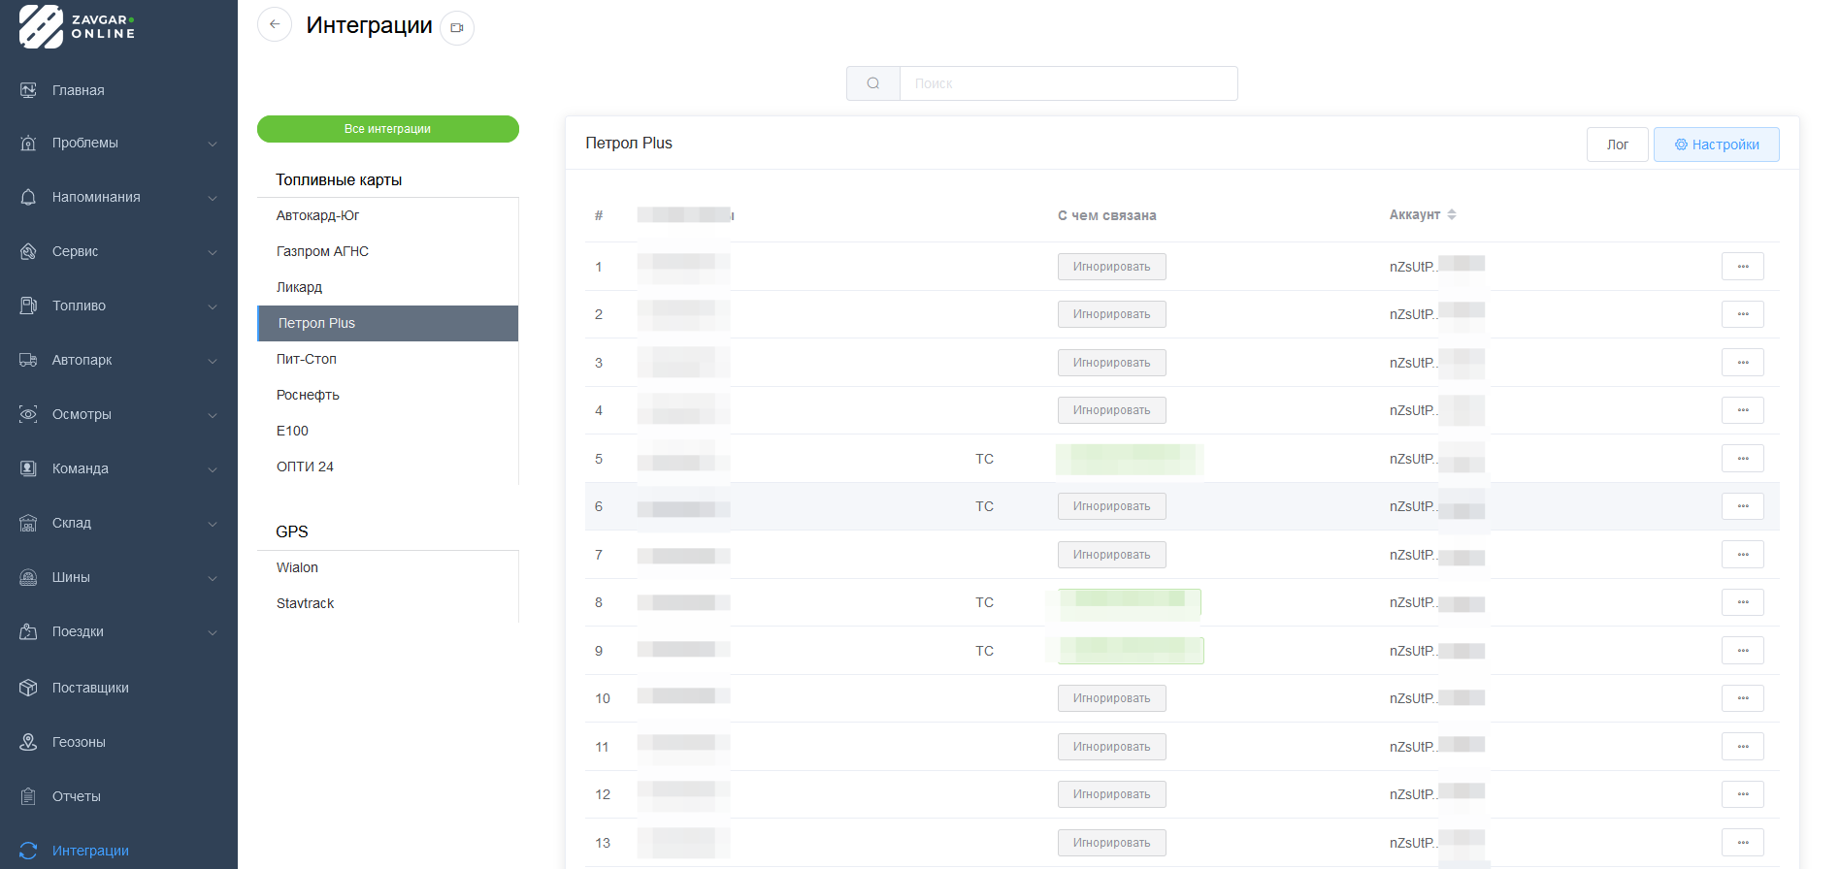Click the Геозоны map pin icon
This screenshot has width=1840, height=869.
[x=28, y=742]
